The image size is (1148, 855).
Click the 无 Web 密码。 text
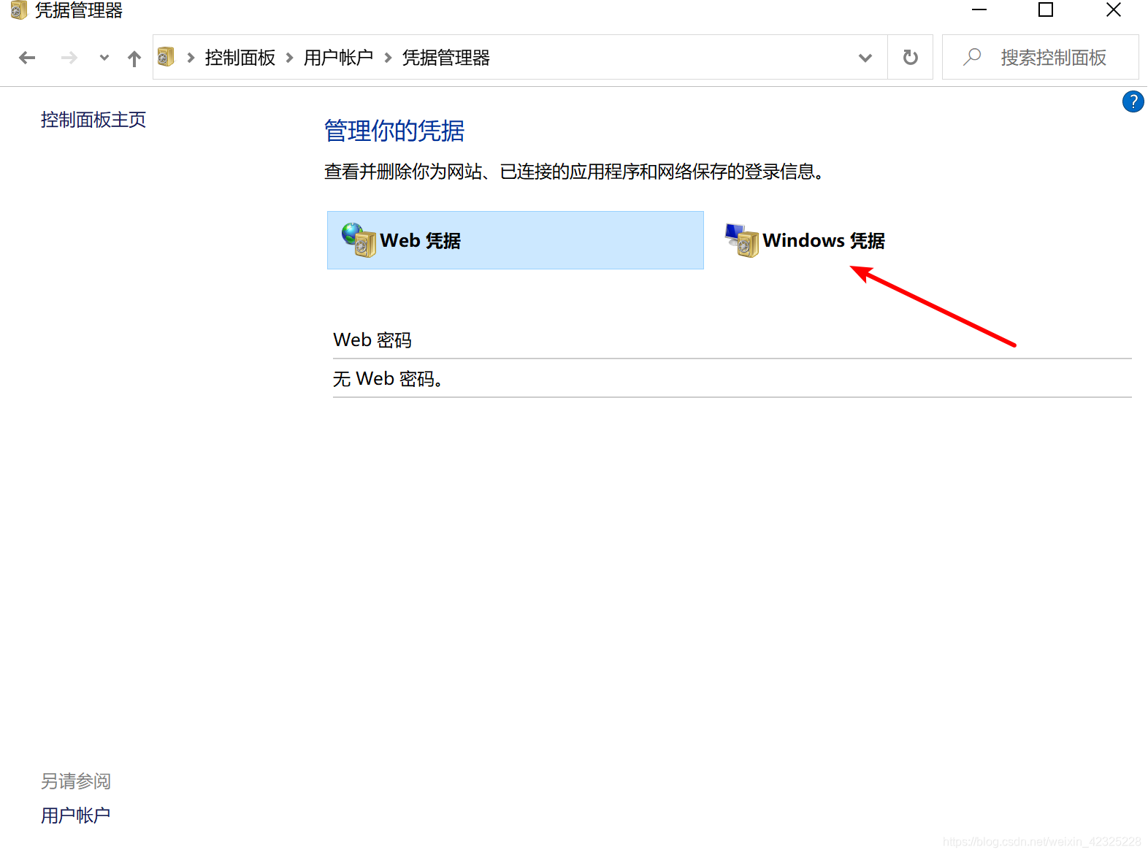tap(388, 378)
